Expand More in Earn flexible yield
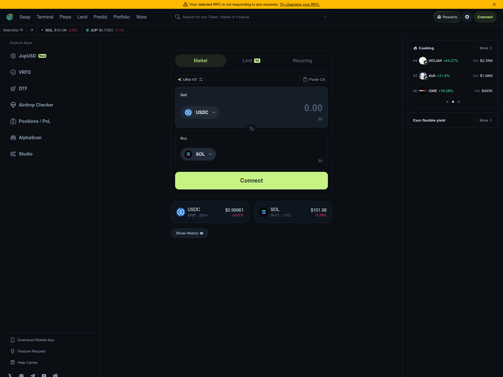503x377 pixels. point(486,120)
